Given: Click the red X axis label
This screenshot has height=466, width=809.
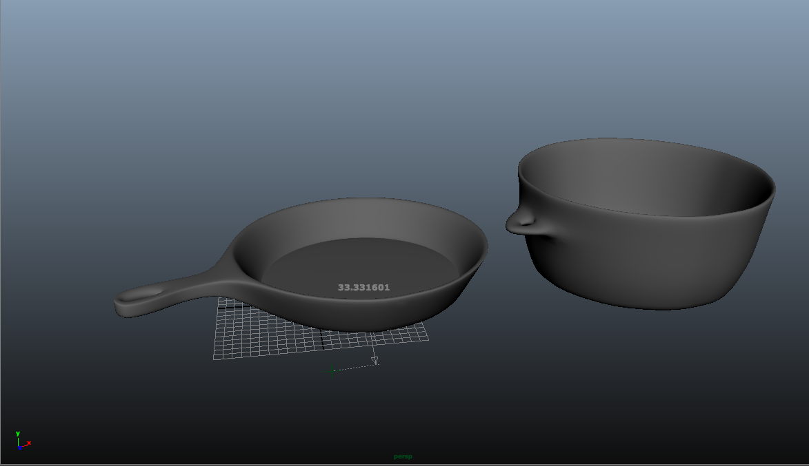Looking at the screenshot, I should point(29,443).
